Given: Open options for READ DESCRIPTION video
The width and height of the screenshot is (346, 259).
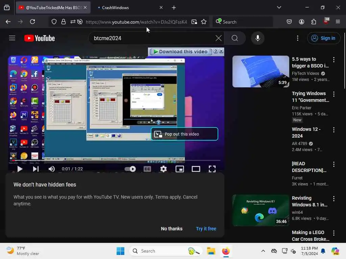Looking at the screenshot, I should pos(333,164).
